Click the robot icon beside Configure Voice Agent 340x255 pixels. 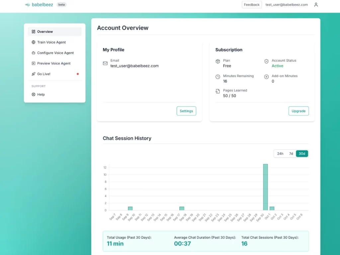click(34, 53)
